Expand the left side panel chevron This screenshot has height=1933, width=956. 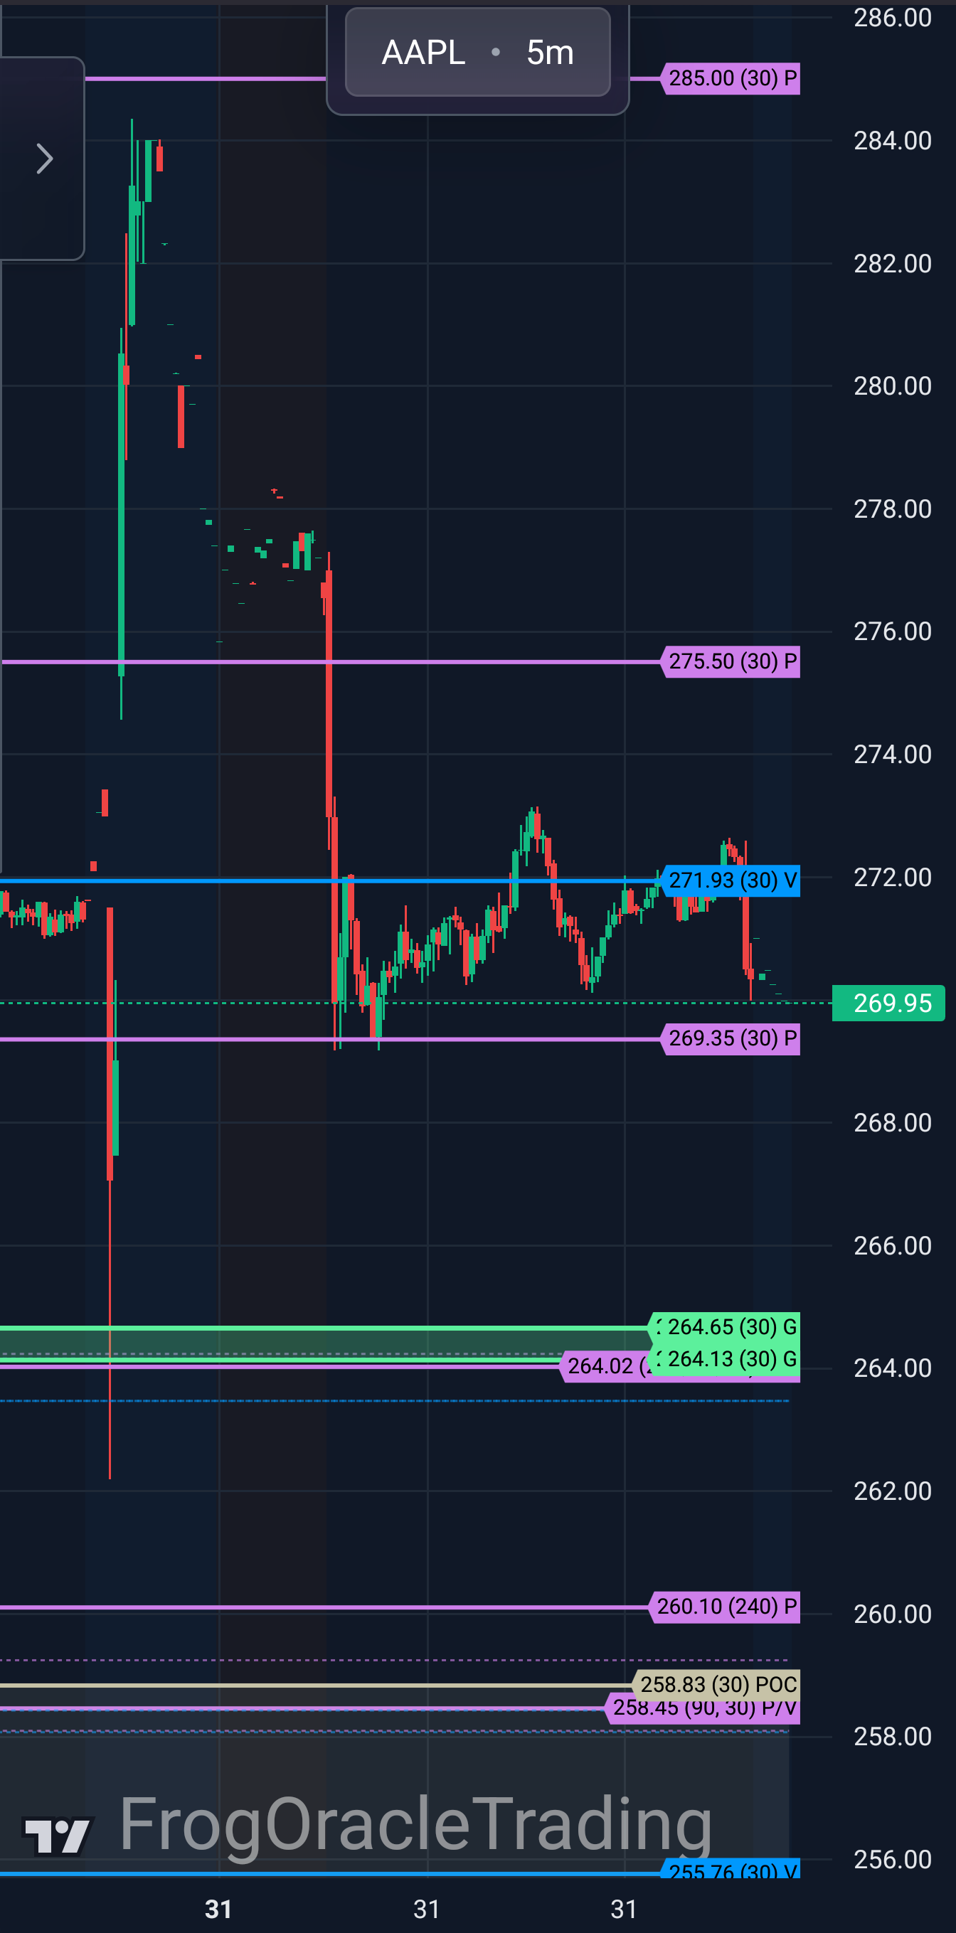[x=44, y=159]
